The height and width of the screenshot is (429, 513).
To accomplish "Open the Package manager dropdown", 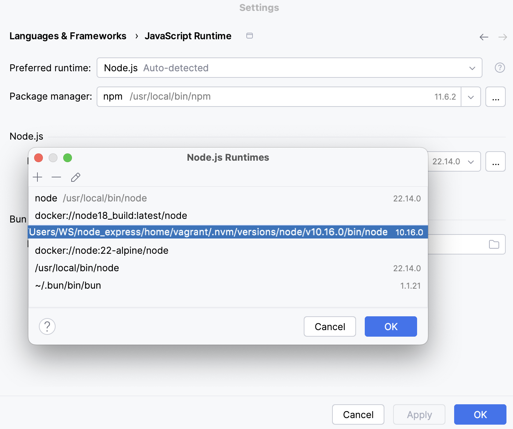I will pyautogui.click(x=471, y=97).
